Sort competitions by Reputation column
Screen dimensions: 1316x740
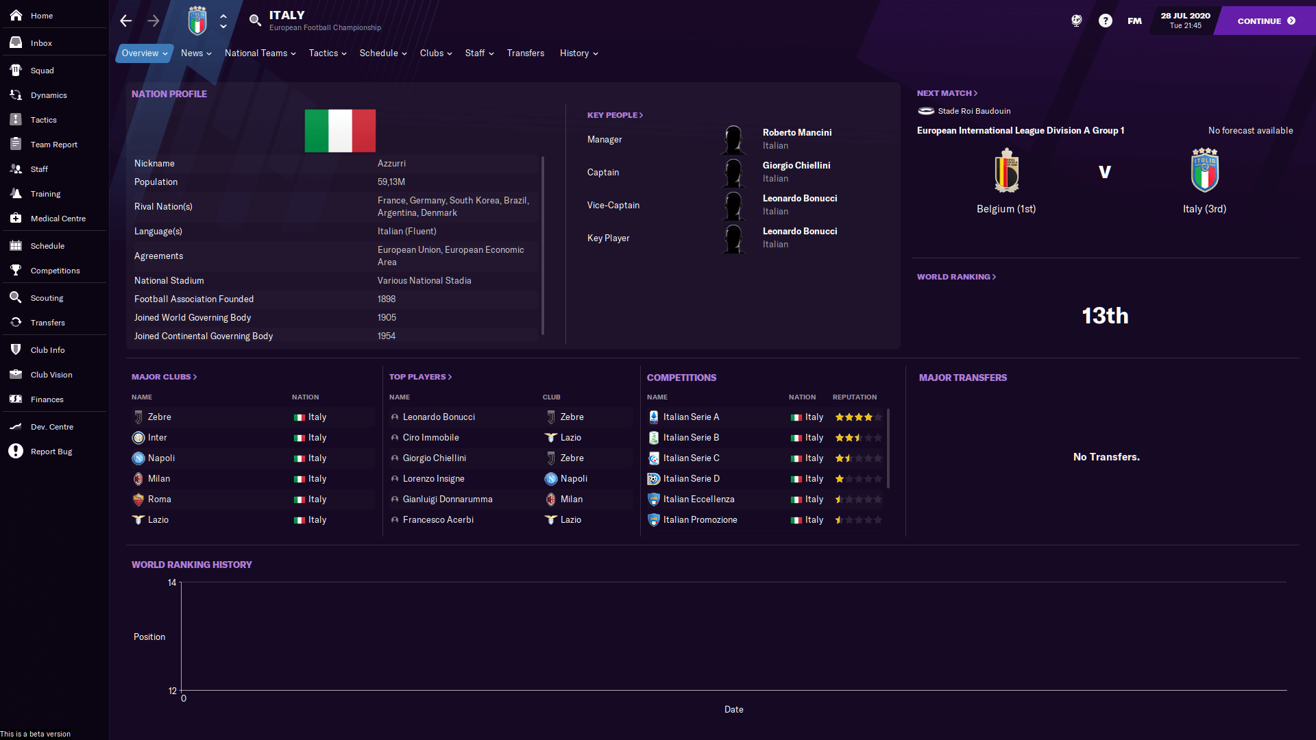coord(855,397)
